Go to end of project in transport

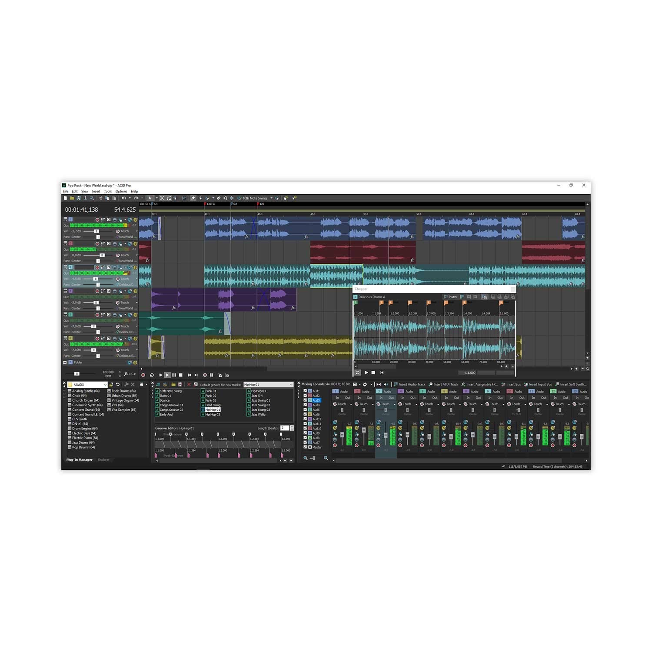coord(196,375)
